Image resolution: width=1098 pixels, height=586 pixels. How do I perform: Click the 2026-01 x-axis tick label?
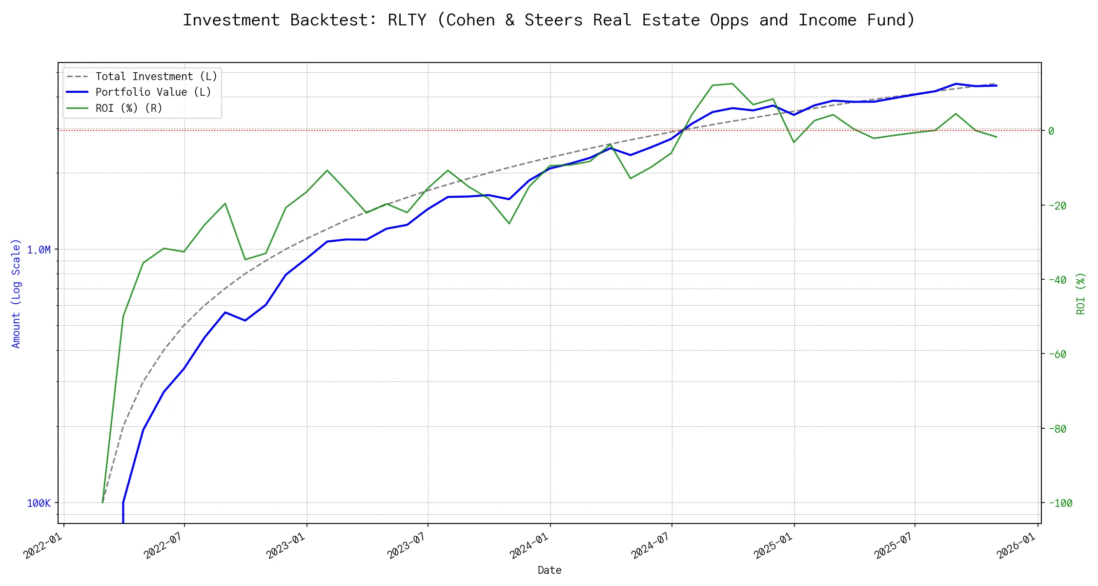point(1017,545)
